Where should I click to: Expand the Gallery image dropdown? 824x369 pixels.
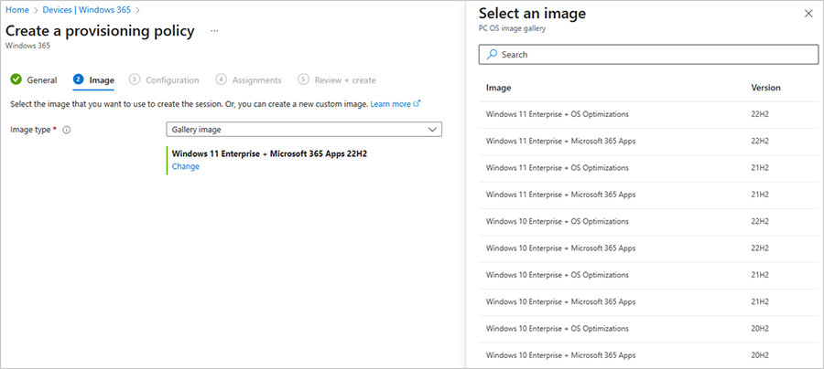tap(304, 130)
